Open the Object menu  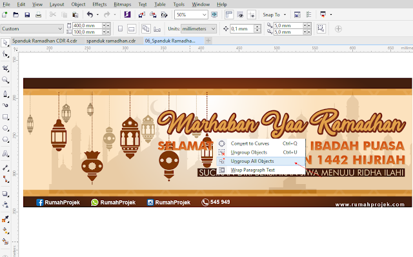point(78,5)
